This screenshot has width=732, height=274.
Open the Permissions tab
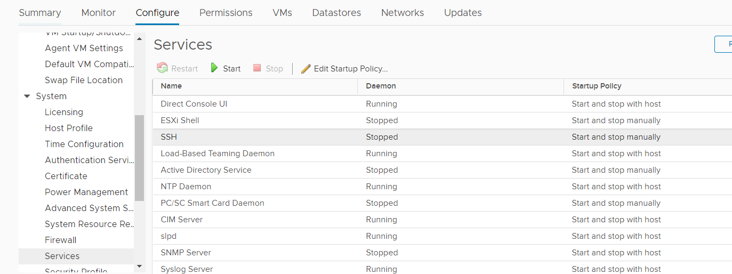226,13
